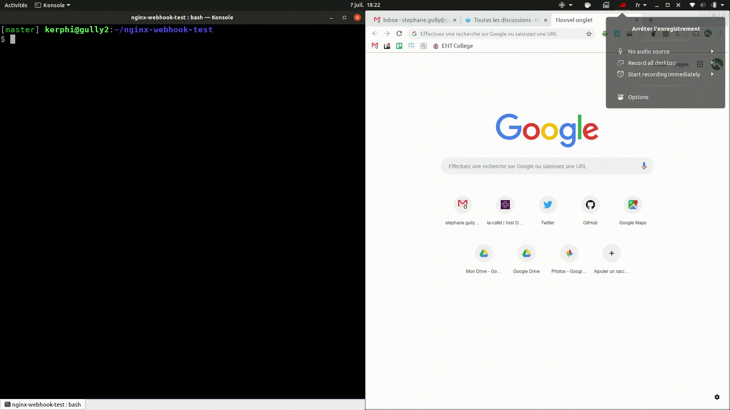The image size is (730, 410).
Task: Click Mon Drive - Google Drive shortcut
Action: tap(483, 253)
